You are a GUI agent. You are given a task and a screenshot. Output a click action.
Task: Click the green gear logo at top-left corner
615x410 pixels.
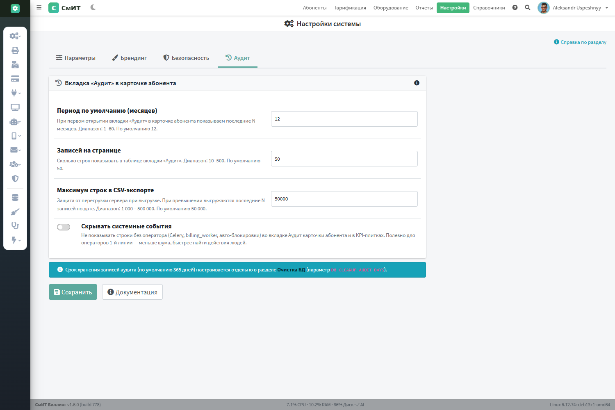[x=15, y=8]
